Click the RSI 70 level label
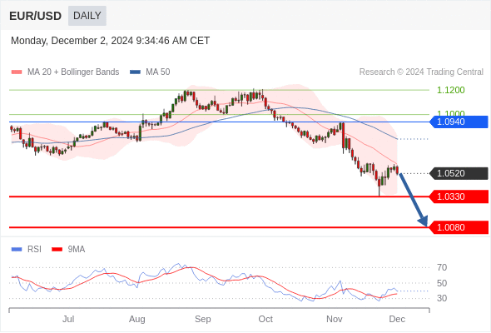The width and height of the screenshot is (491, 333). coord(442,267)
